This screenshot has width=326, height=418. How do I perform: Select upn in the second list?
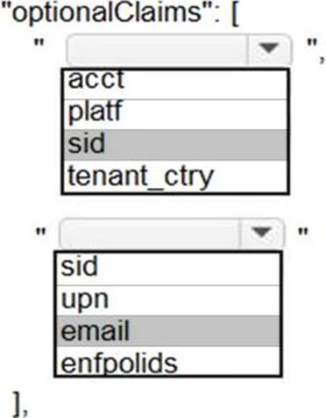(168, 300)
